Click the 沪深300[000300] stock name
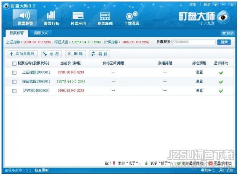Viewport: 239px width, 175px height. (36, 91)
